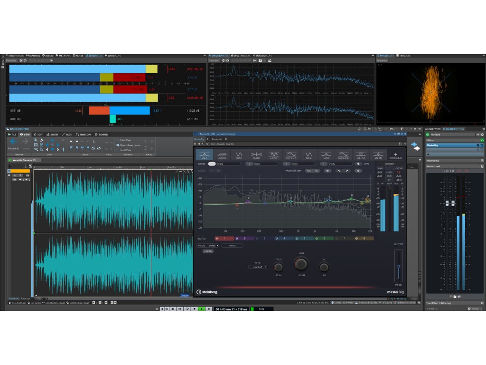486x365 pixels.
Task: Click the zoom magnifier icon in Zoom group
Action: coord(52,144)
